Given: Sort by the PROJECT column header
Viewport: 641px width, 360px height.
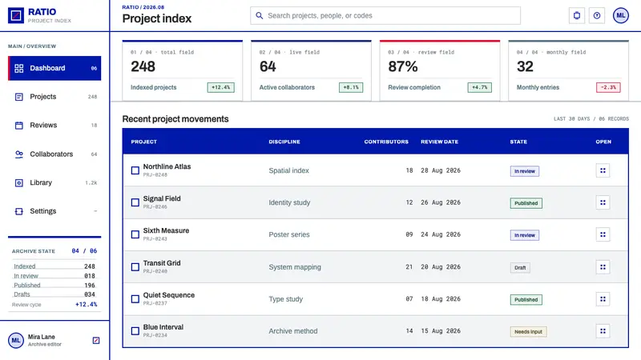Looking at the screenshot, I should pyautogui.click(x=144, y=142).
